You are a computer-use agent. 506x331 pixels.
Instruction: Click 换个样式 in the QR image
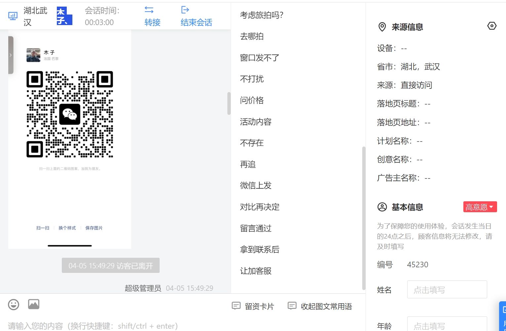(x=67, y=228)
